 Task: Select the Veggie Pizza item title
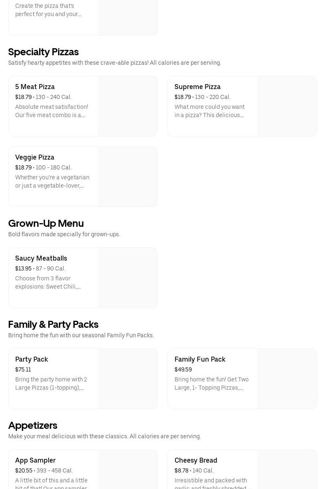pyautogui.click(x=35, y=157)
